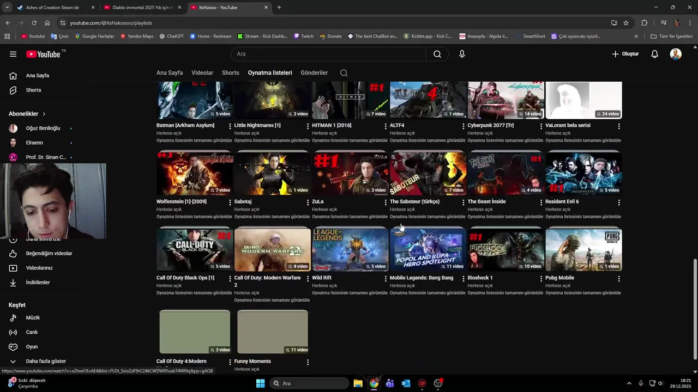Open the new tab plus button
Screen dimensions: 698x392
pos(279,8)
